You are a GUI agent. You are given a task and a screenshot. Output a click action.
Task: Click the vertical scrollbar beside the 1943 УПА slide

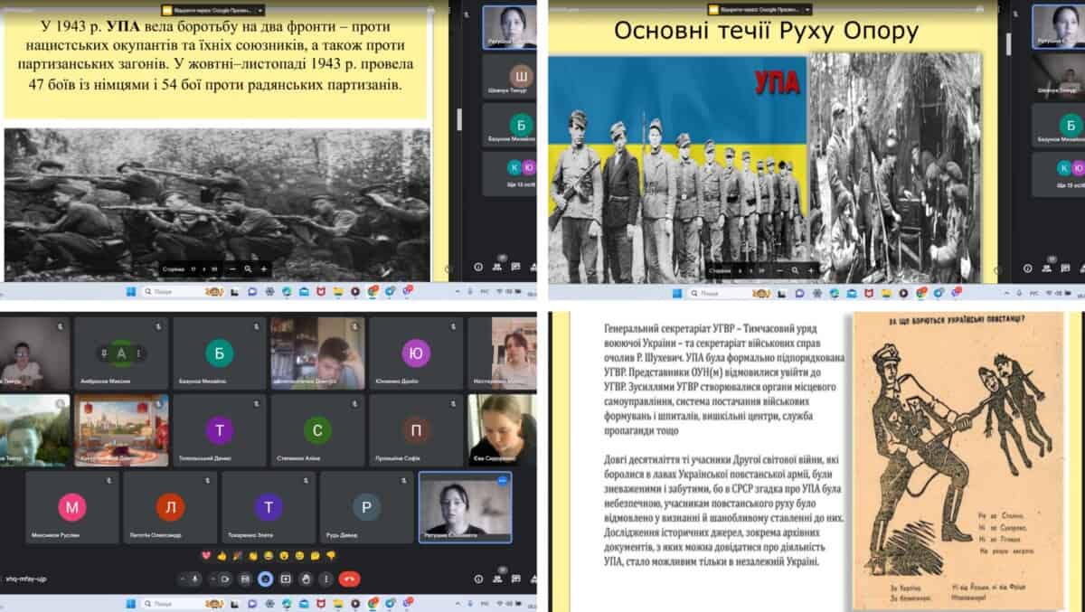pyautogui.click(x=458, y=119)
